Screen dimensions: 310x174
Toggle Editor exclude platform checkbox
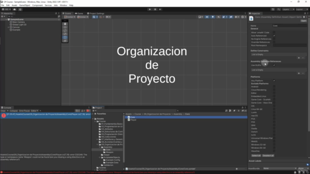click(274, 93)
